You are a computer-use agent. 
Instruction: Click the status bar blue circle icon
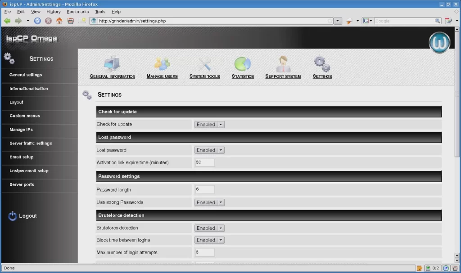tap(446, 268)
